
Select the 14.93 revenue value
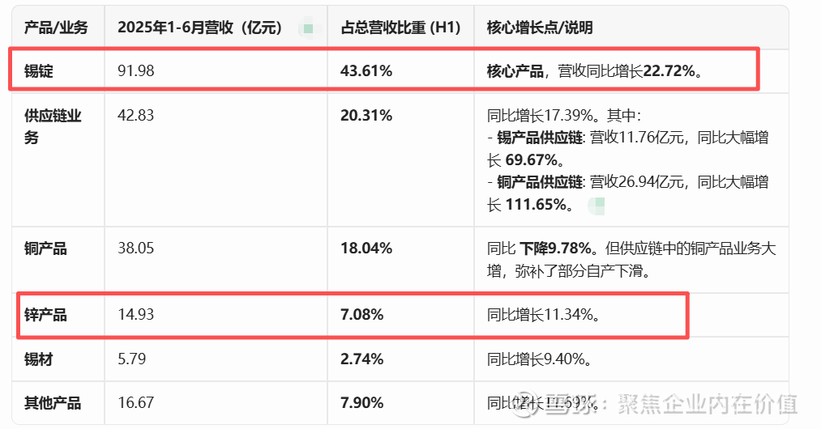point(135,315)
